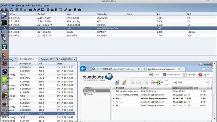
Task: Open RoundCube E-Mail link
Action: [x=154, y=75]
